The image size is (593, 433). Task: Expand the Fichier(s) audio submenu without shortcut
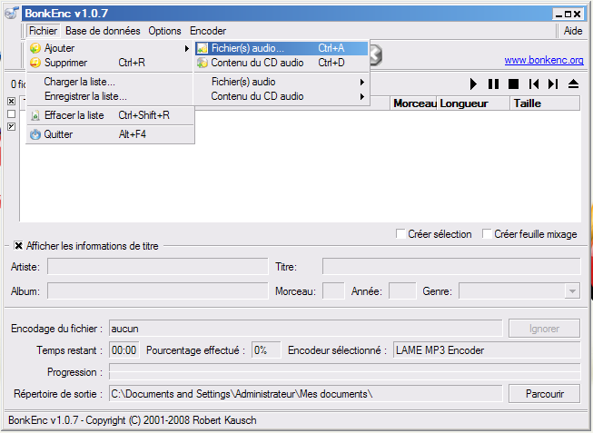coord(282,82)
